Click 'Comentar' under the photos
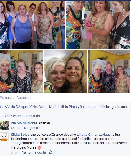Screen dimensions: 131x156 24,98
